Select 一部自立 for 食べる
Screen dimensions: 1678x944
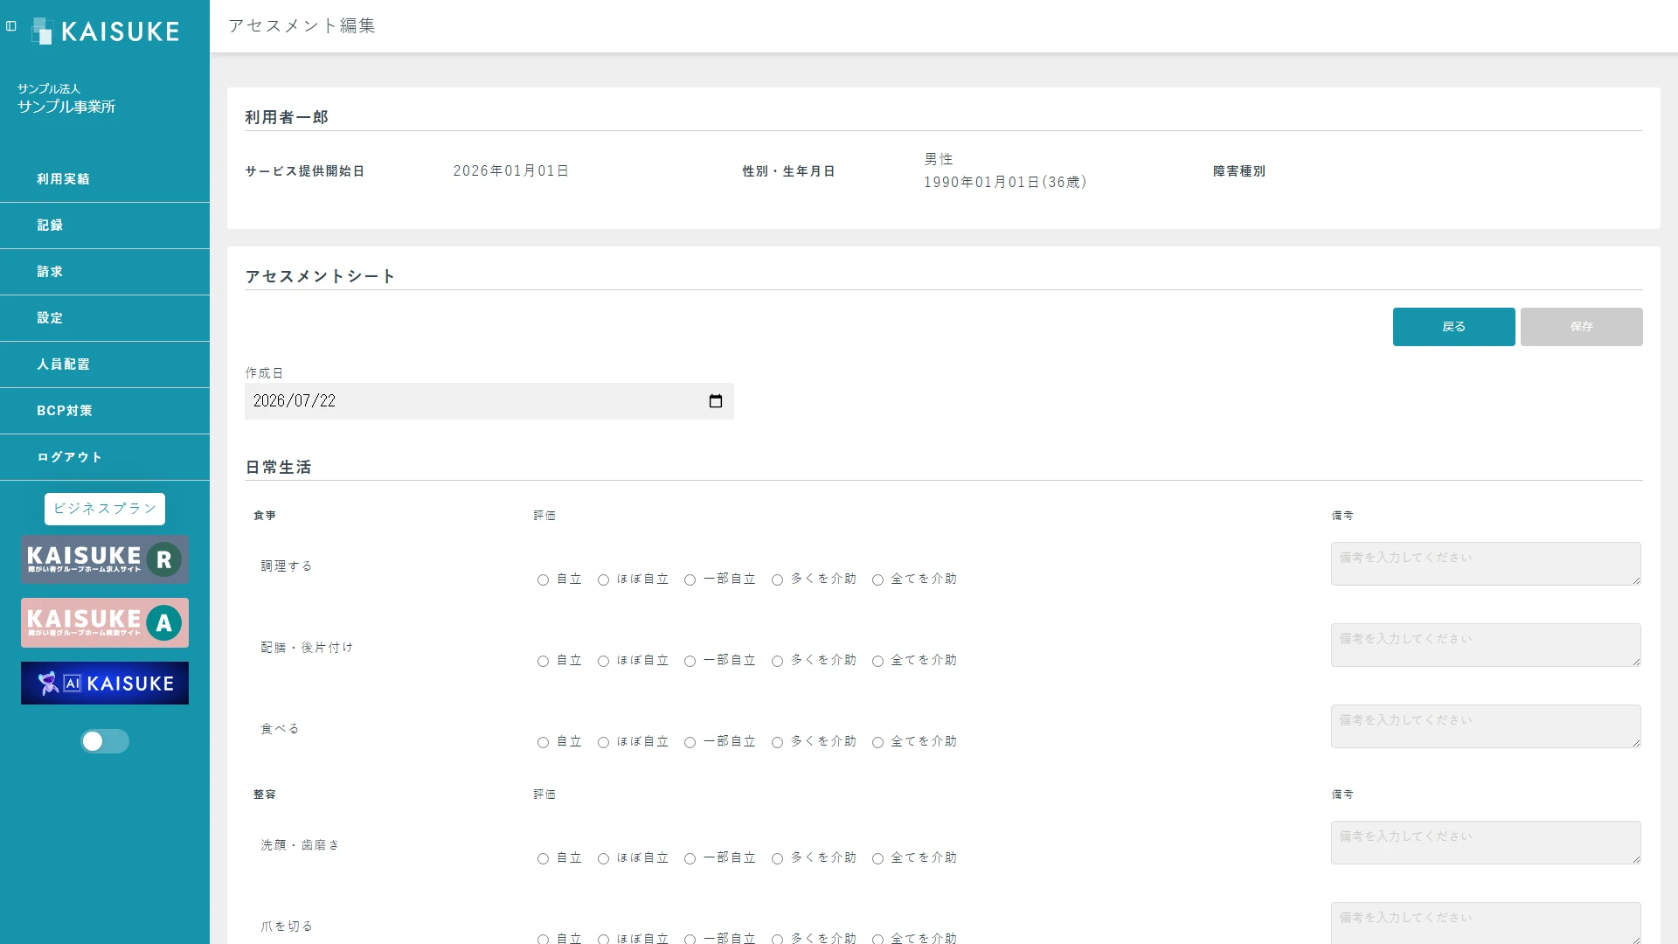(690, 742)
